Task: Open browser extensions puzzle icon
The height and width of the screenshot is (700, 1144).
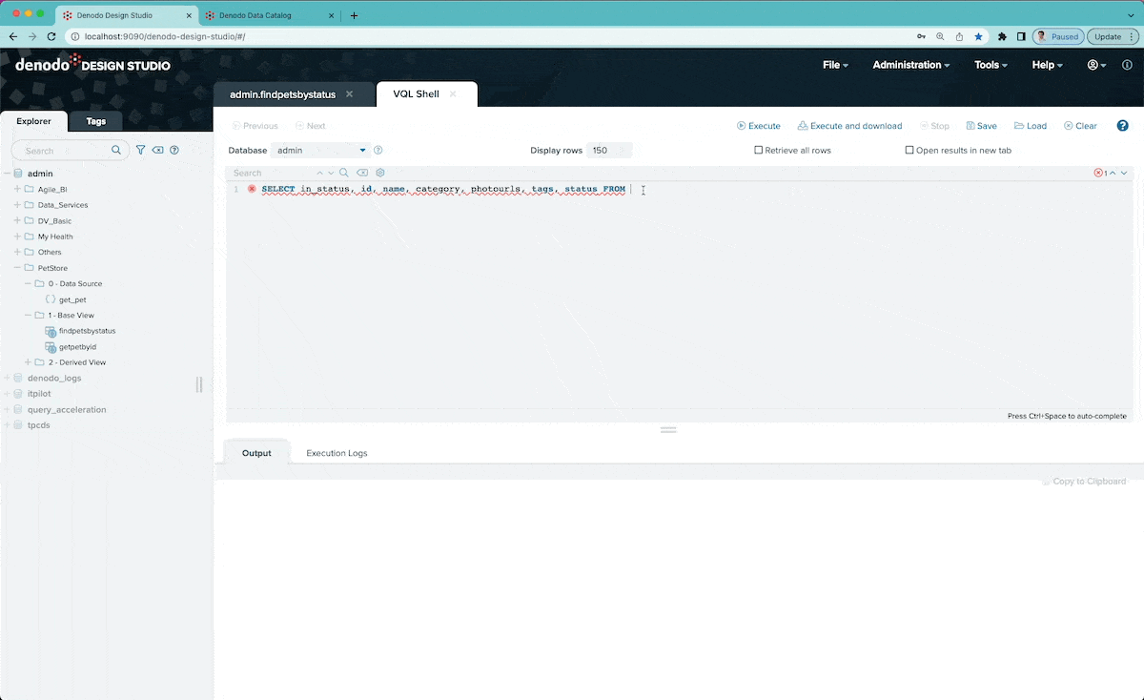Action: pos(1002,36)
